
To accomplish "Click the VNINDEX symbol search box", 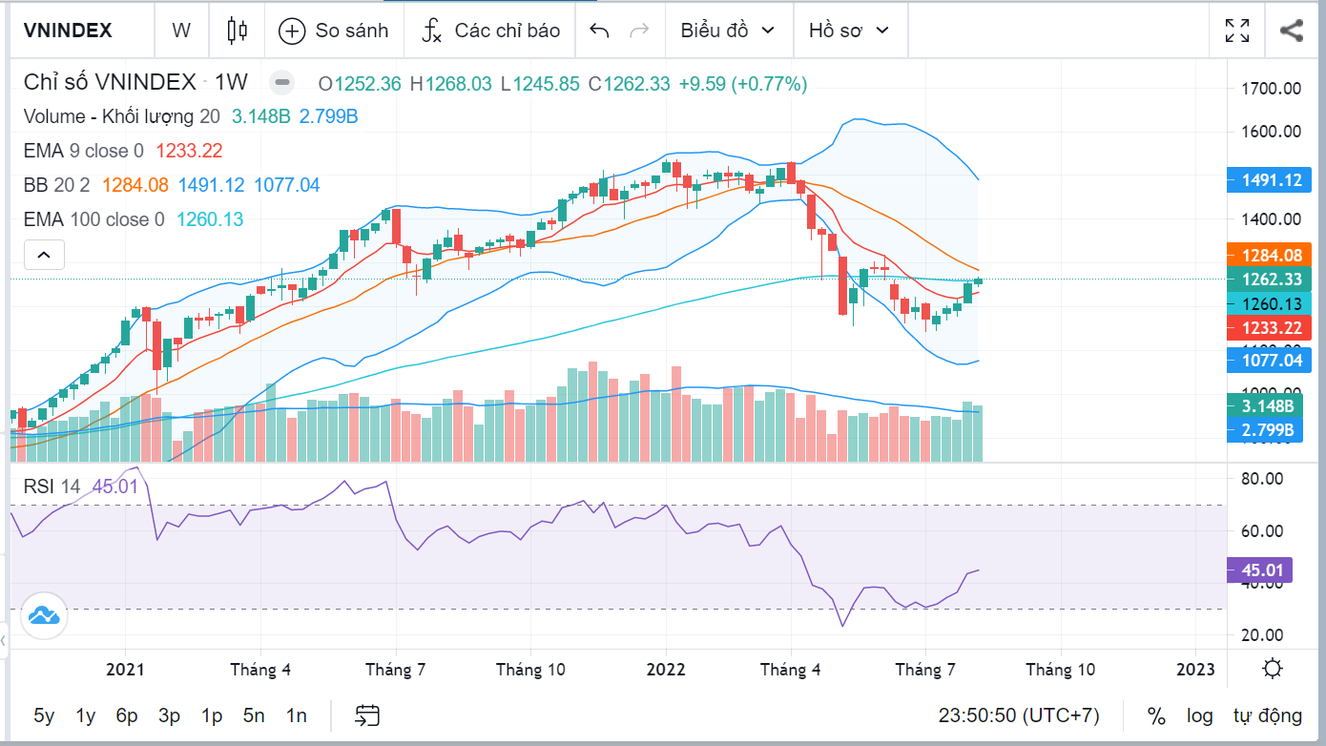I will [x=81, y=31].
